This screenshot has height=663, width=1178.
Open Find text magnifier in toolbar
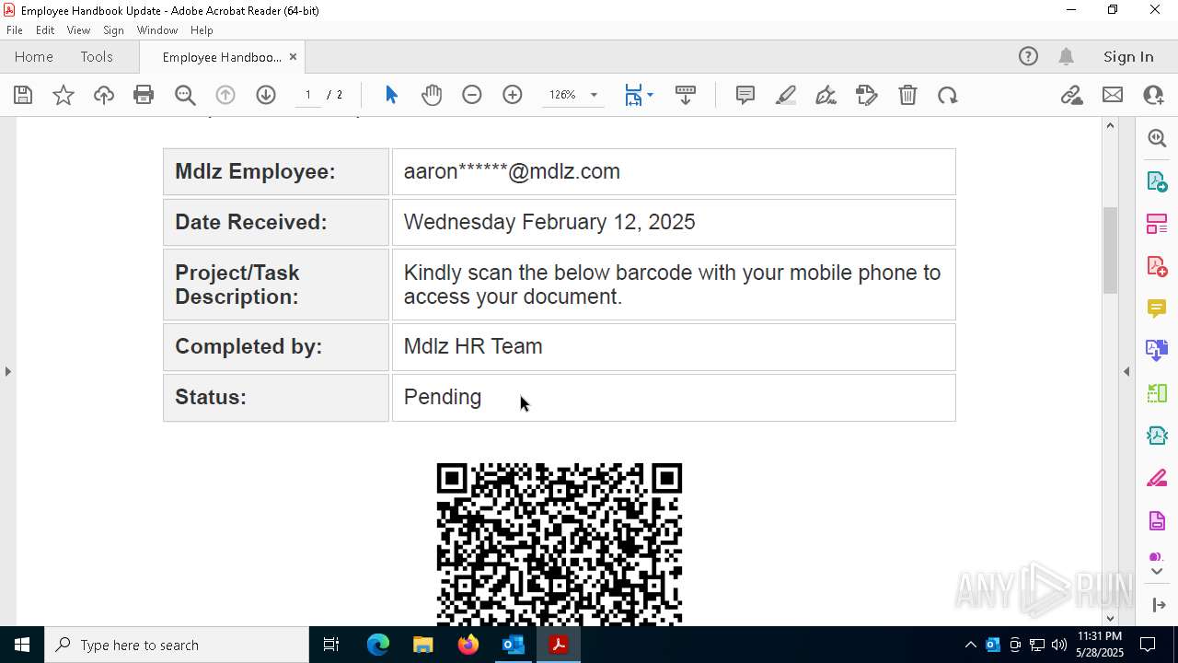pos(185,95)
